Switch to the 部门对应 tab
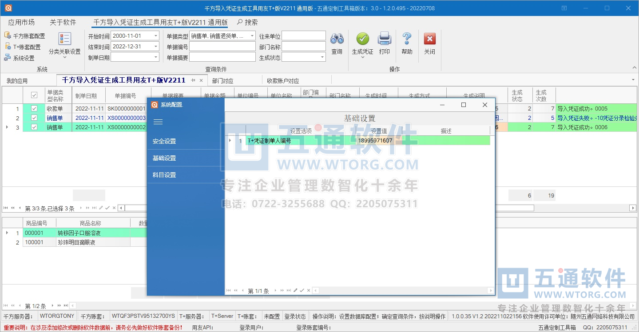The image size is (639, 332). coord(222,81)
